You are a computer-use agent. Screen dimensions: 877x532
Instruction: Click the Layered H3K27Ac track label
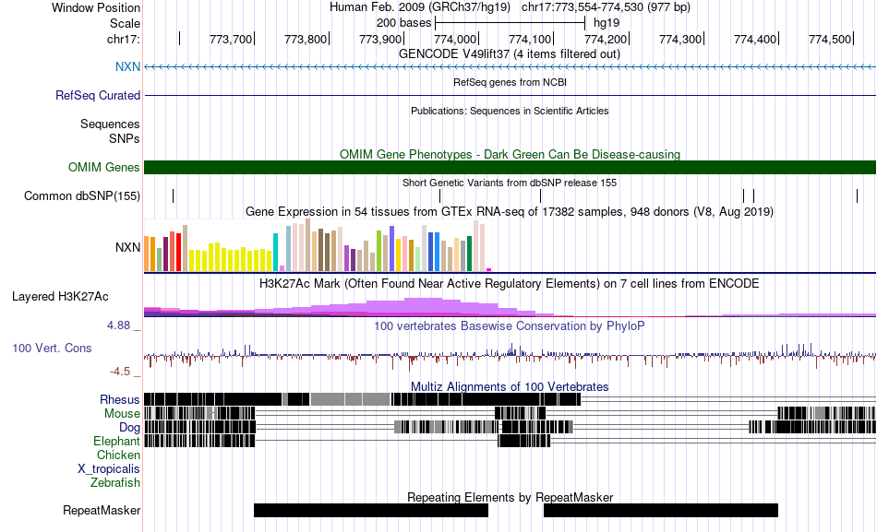[60, 296]
